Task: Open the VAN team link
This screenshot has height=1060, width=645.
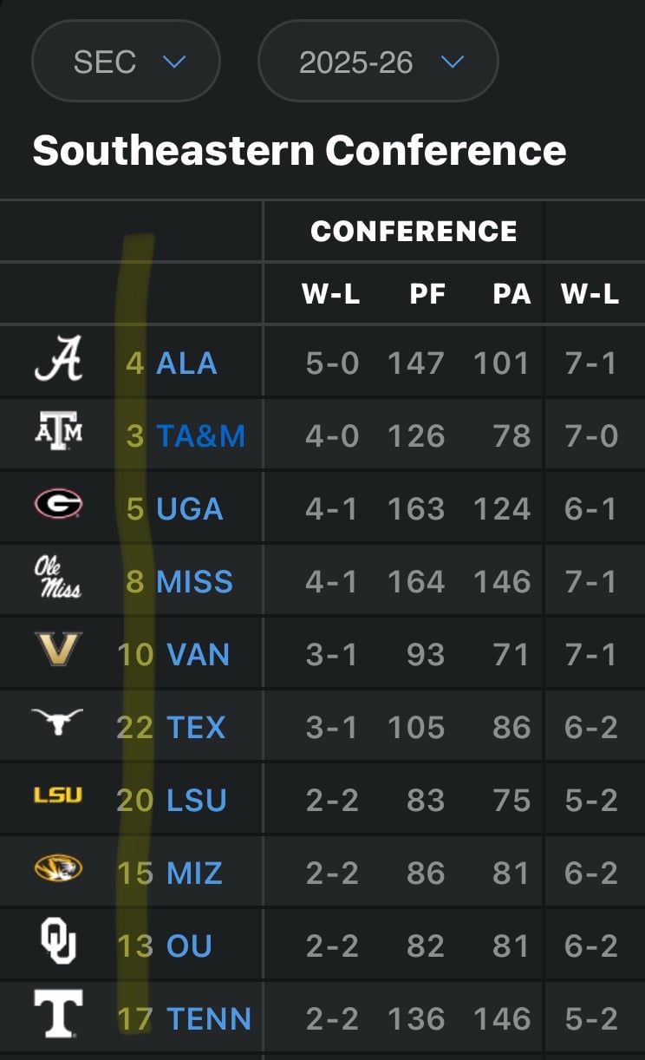Action: 199,654
